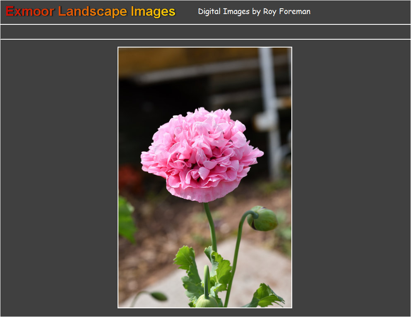
Task: Click the upright bud at the photo's bottom center
Action: [x=206, y=300]
